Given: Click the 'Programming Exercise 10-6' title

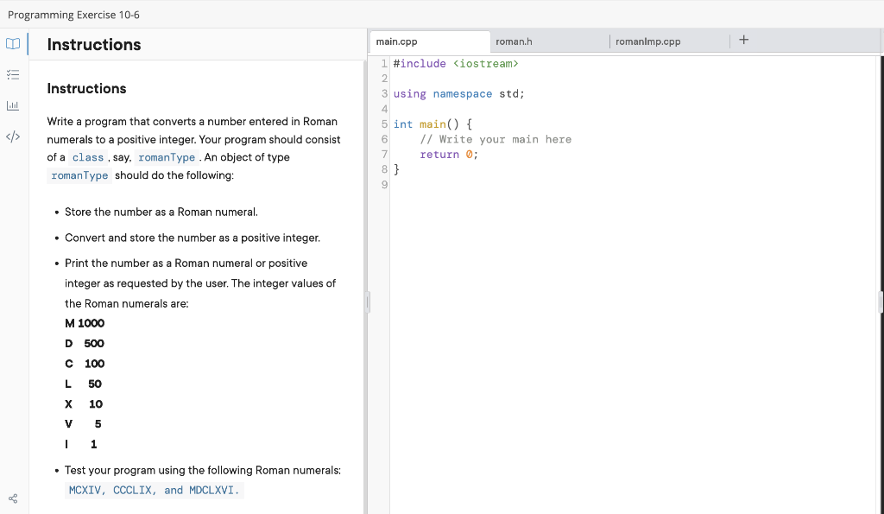Looking at the screenshot, I should pyautogui.click(x=74, y=15).
